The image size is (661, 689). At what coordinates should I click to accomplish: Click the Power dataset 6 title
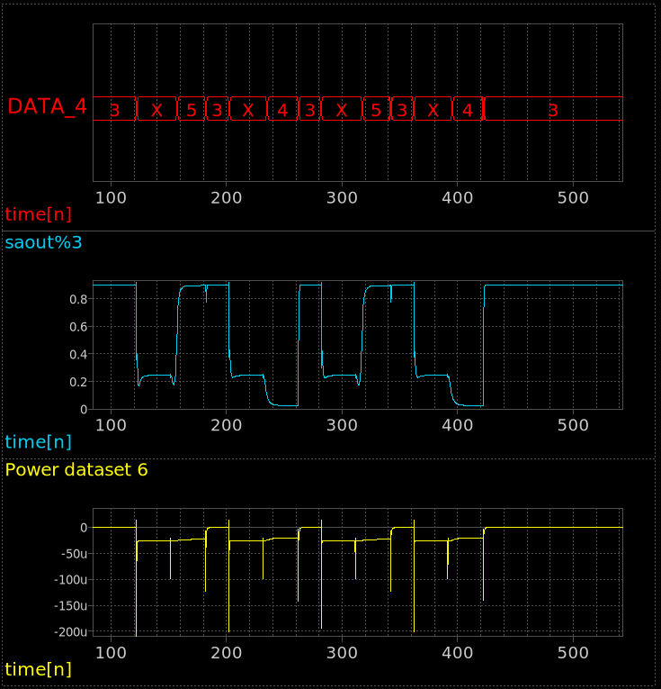point(76,469)
